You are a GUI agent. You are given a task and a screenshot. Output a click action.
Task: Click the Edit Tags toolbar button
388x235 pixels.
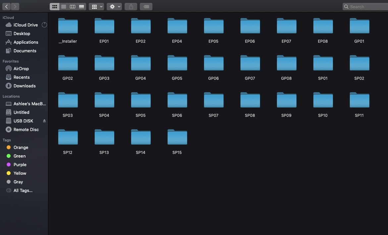pyautogui.click(x=146, y=7)
